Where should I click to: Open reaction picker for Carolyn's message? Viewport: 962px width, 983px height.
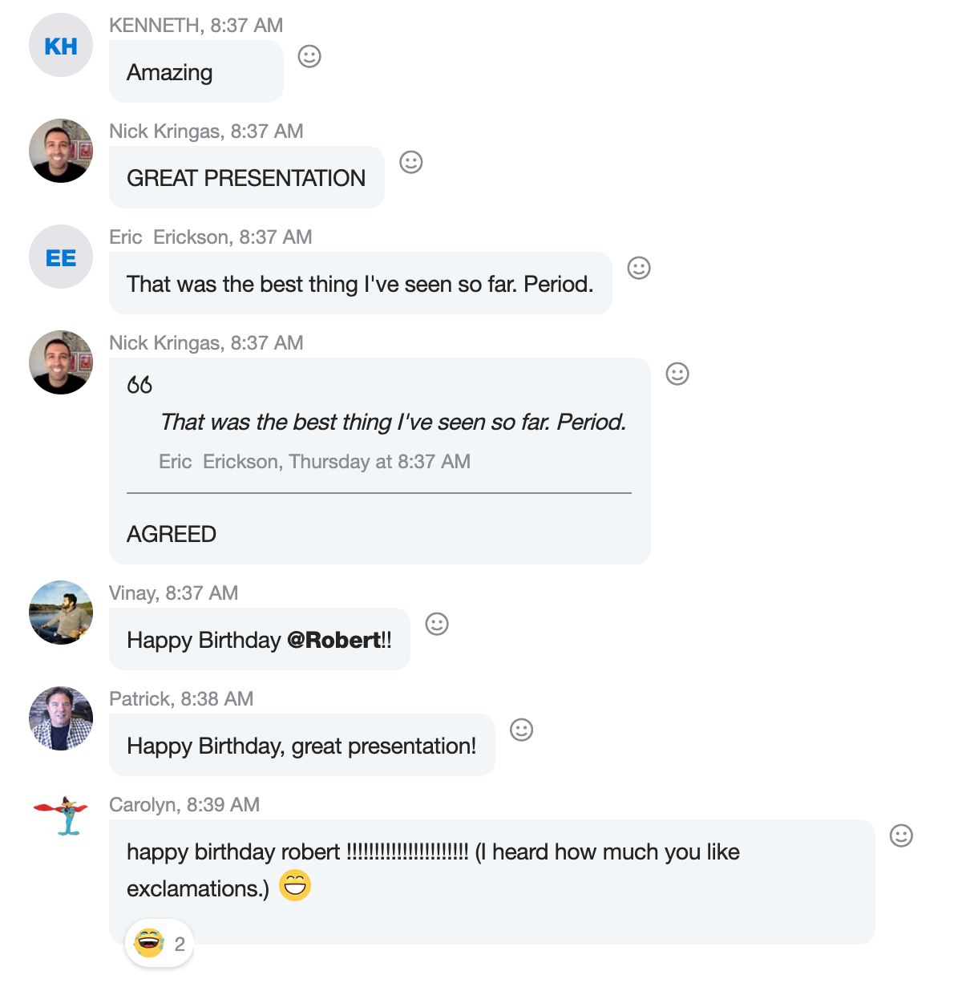click(902, 835)
